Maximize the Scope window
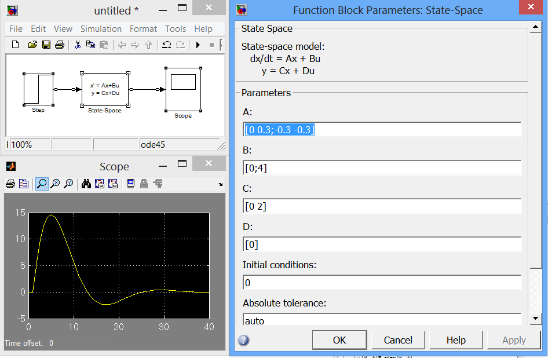Image resolution: width=548 pixels, height=358 pixels. click(182, 163)
